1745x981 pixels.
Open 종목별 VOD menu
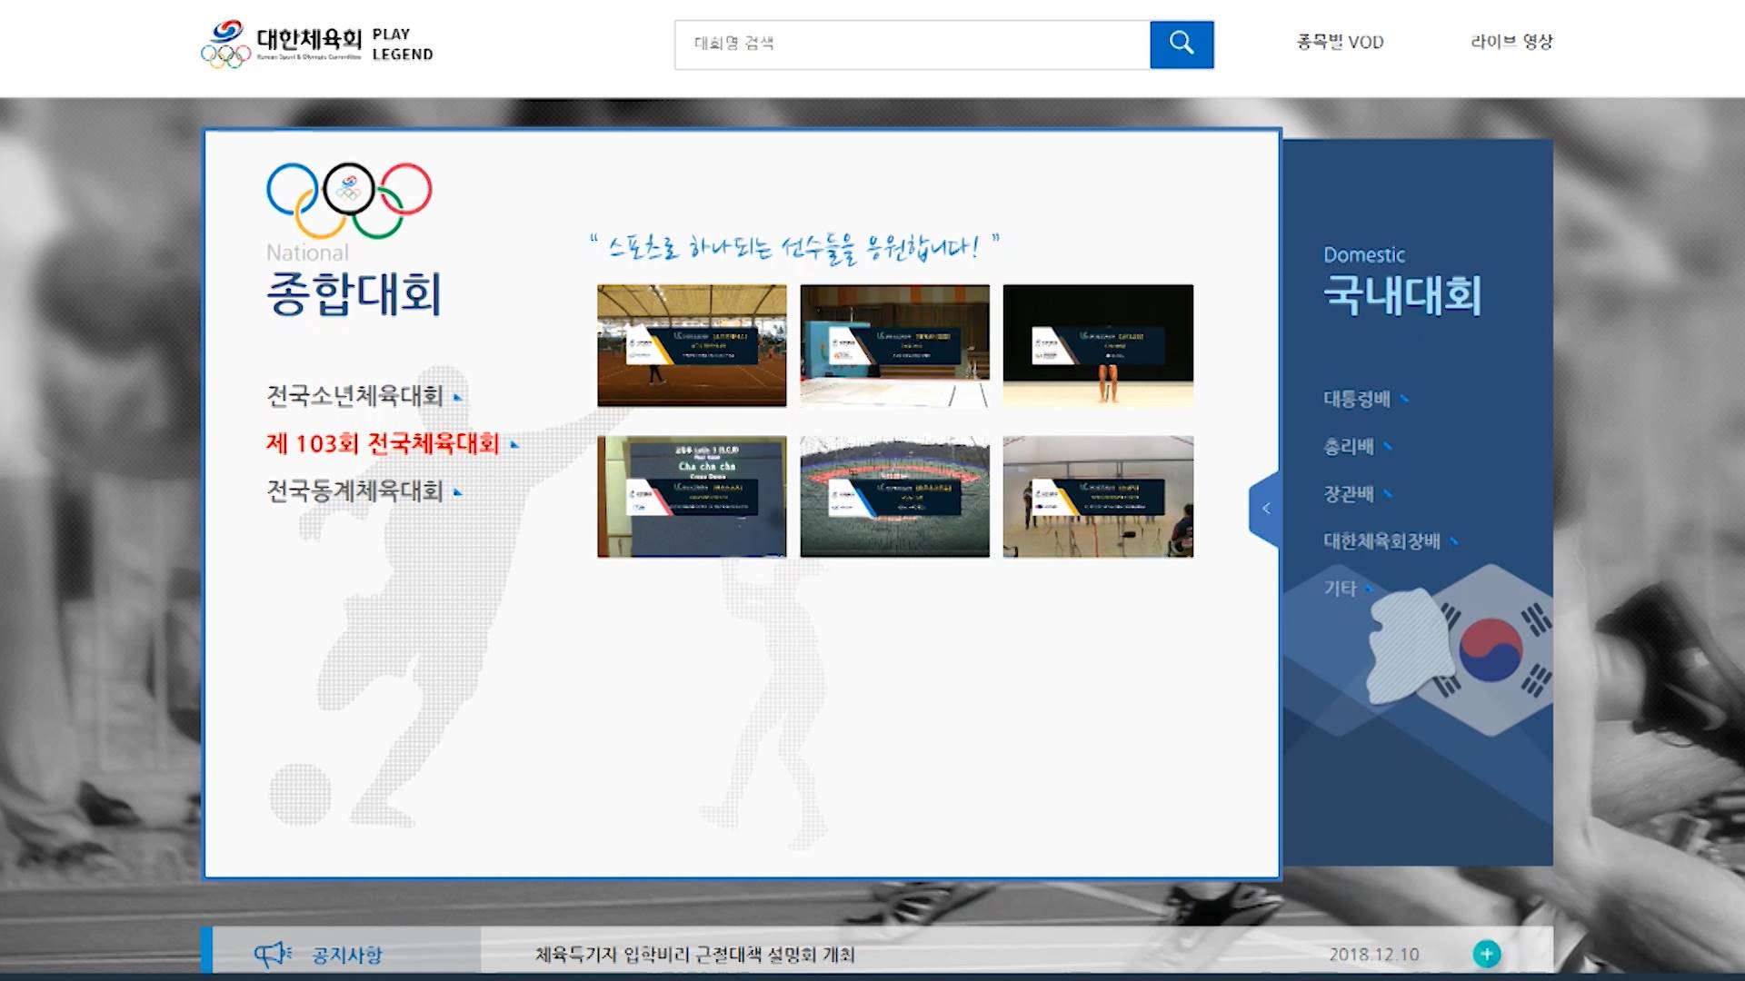pyautogui.click(x=1340, y=42)
